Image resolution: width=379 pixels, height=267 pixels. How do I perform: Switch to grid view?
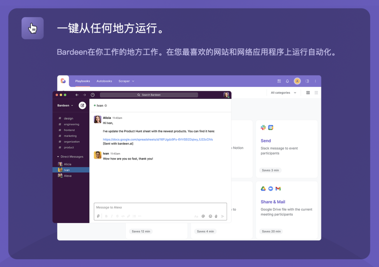(308, 93)
